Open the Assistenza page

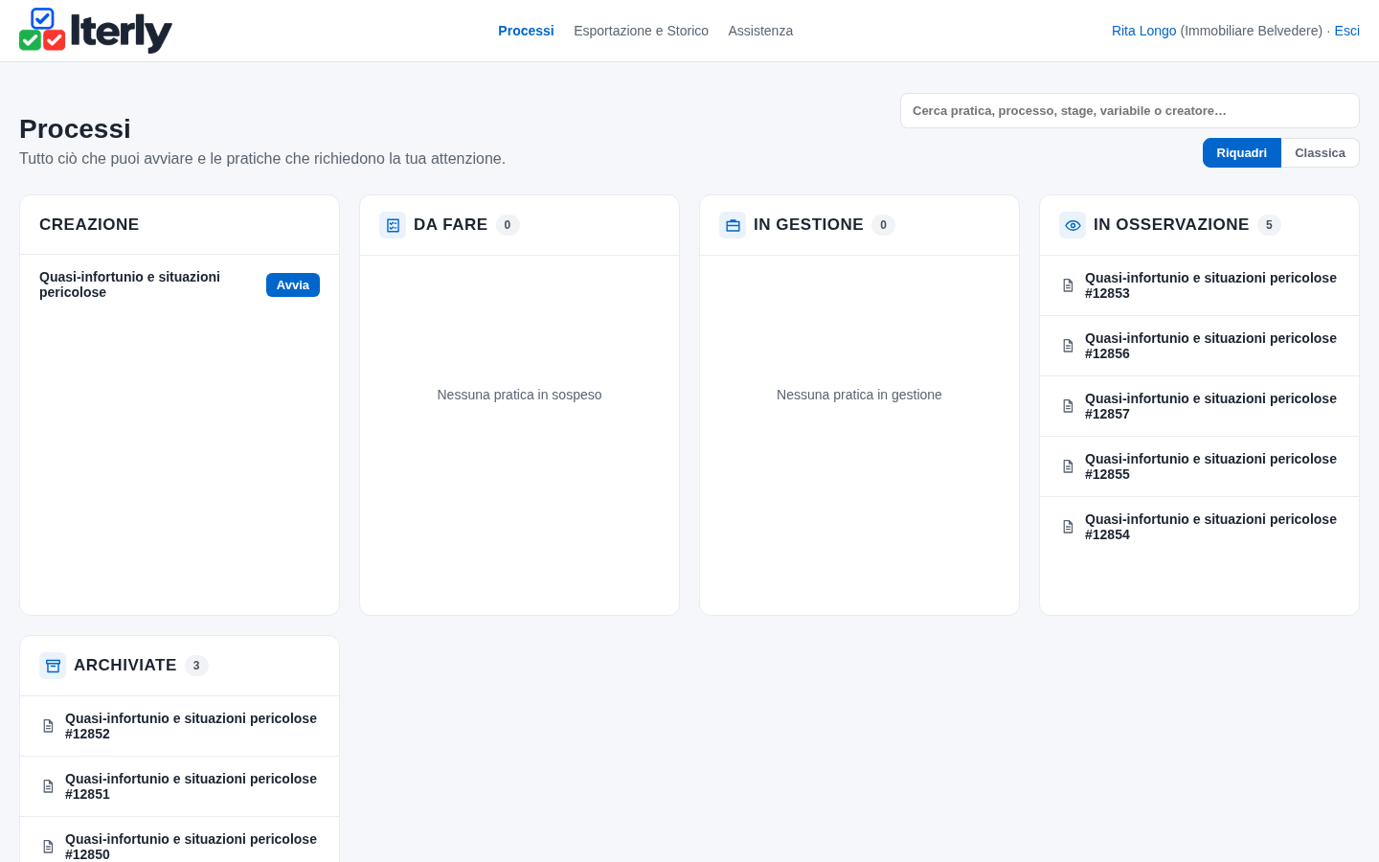pos(760,31)
